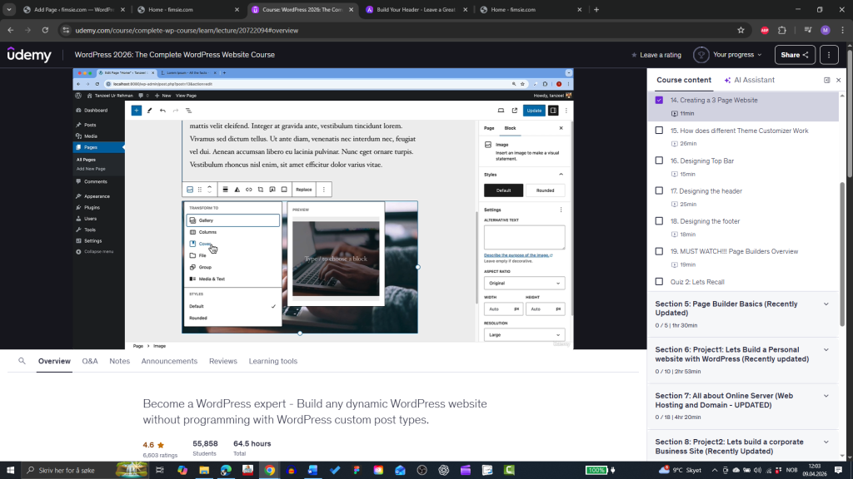Mark 18. Designing the footer as complete
The width and height of the screenshot is (853, 479).
tap(659, 221)
